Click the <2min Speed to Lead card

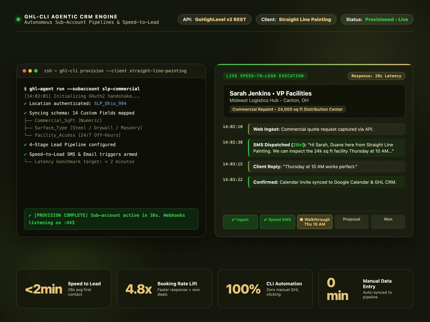64,289
